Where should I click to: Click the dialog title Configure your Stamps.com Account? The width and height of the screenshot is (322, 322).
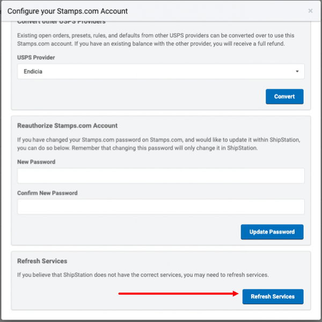click(68, 11)
